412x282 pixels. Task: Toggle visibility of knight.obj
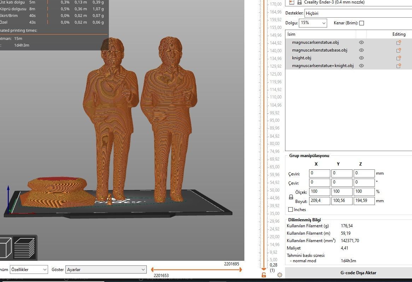point(361,58)
